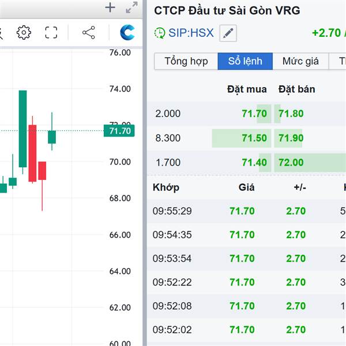Select the trade row at 09:55:29
Image resolution: width=346 pixels, height=346 pixels.
(x=246, y=211)
